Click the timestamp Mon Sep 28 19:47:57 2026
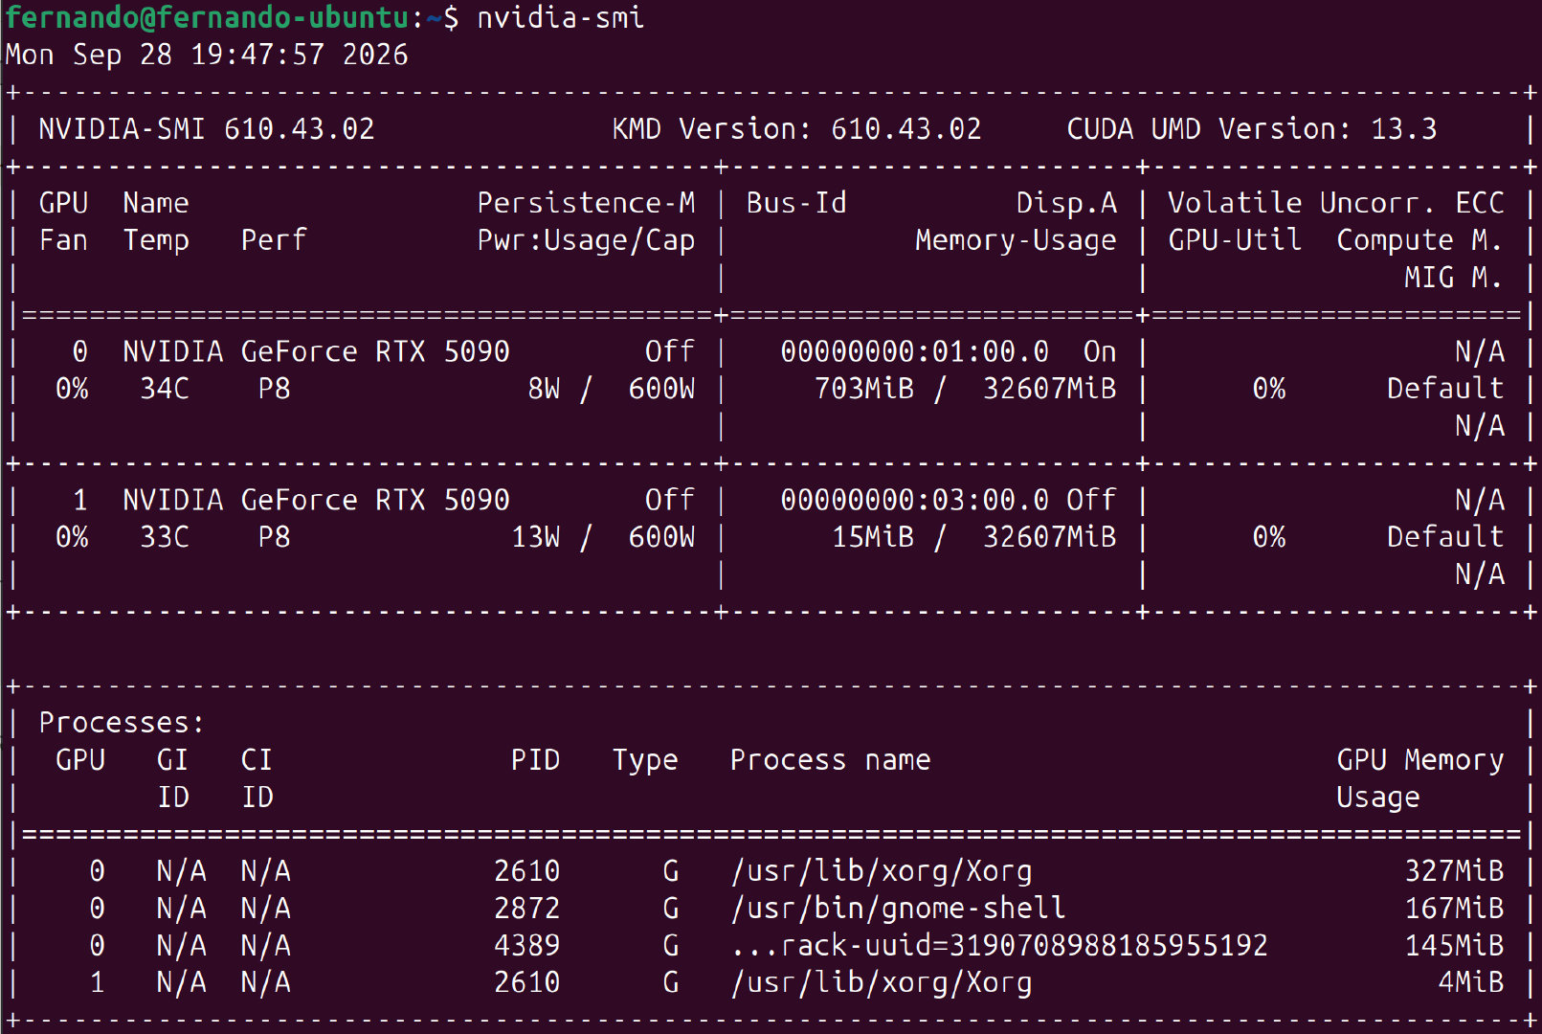1542x1034 pixels. (x=207, y=55)
